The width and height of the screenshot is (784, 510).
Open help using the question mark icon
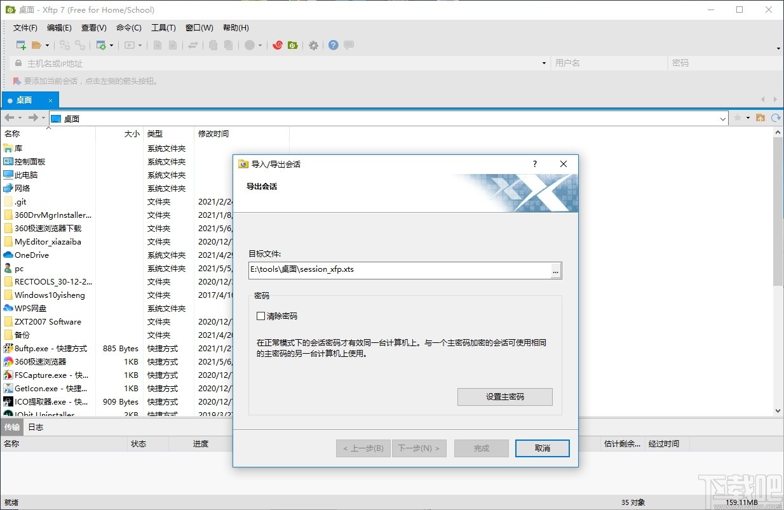pos(332,45)
